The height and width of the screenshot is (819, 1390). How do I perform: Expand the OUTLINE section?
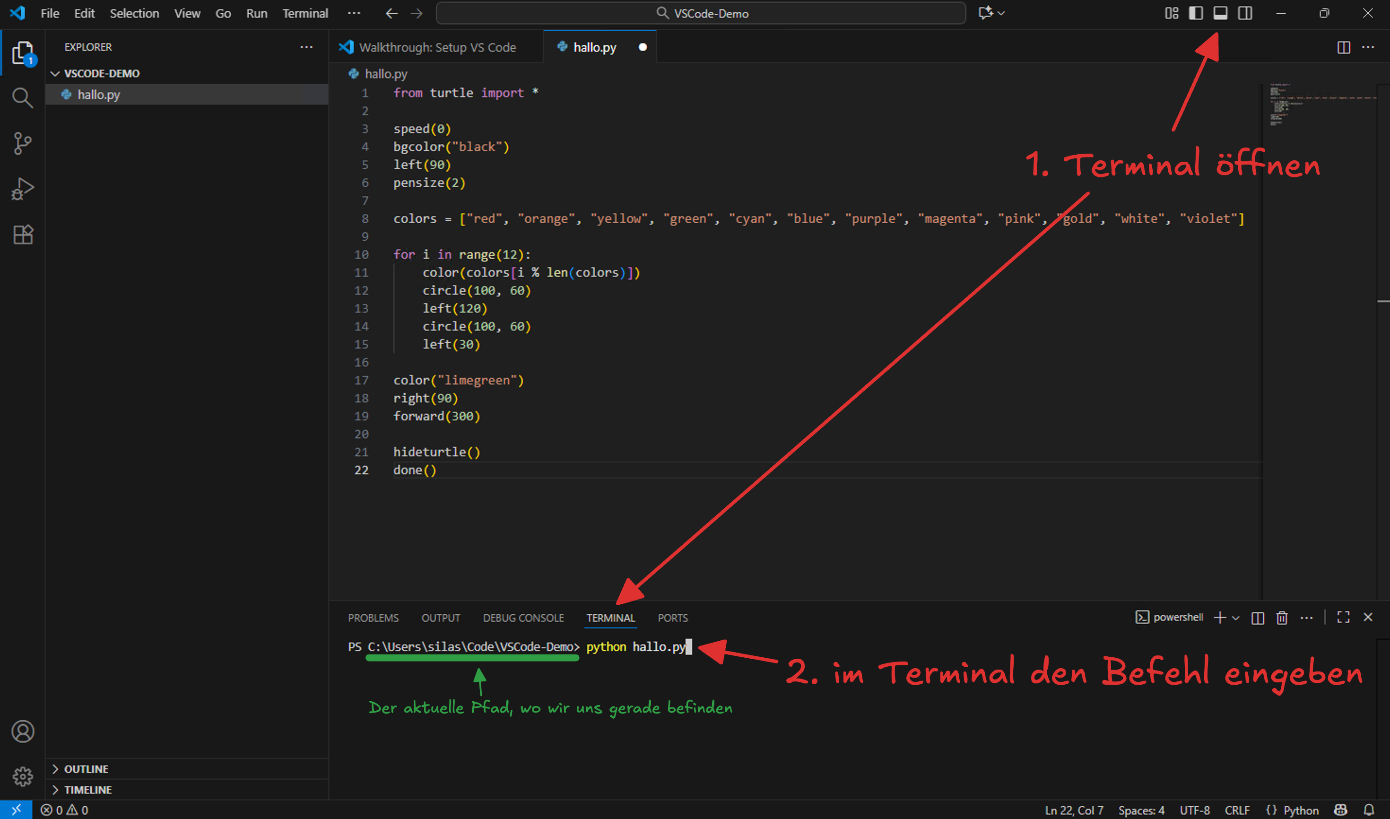coord(86,769)
